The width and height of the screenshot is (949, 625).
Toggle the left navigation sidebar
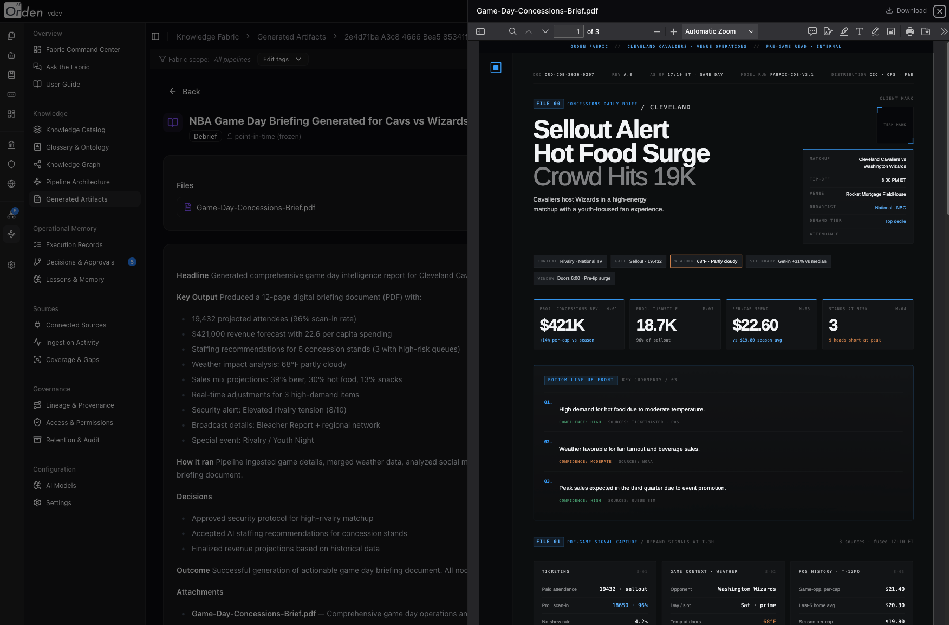click(x=155, y=36)
